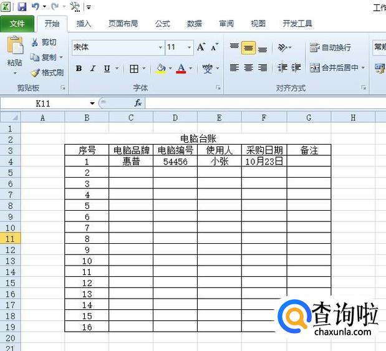The width and height of the screenshot is (386, 351).
Task: Toggle italic formatting
Action: (93, 69)
